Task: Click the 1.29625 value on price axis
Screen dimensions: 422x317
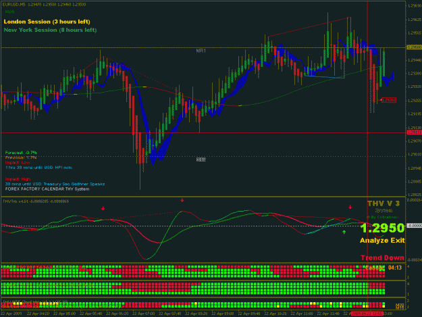Action: click(x=414, y=20)
